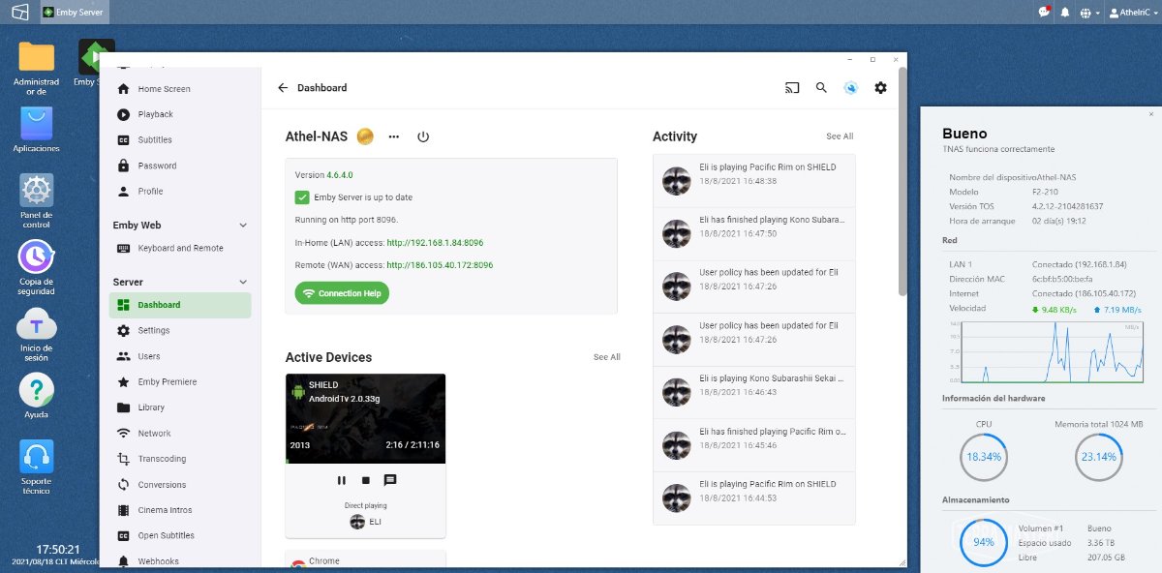The height and width of the screenshot is (573, 1162).
Task: Open the Cast to device icon
Action: tap(792, 88)
